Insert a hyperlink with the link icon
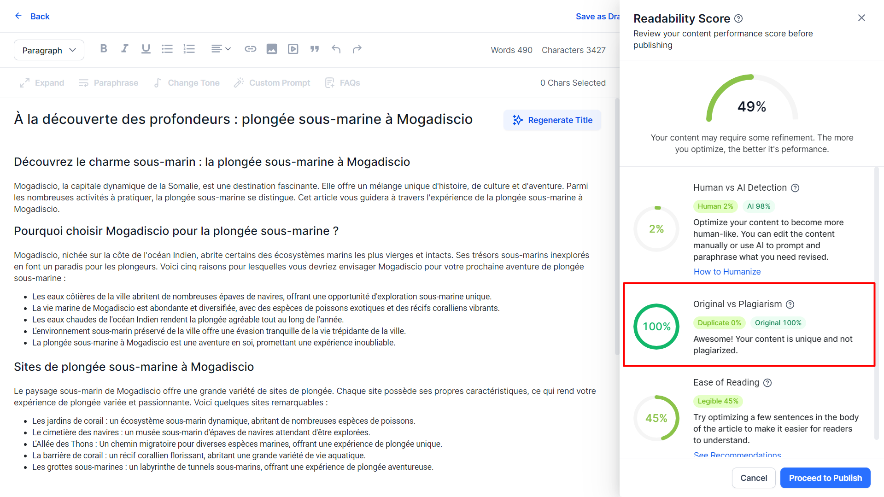This screenshot has width=884, height=497. [x=250, y=49]
